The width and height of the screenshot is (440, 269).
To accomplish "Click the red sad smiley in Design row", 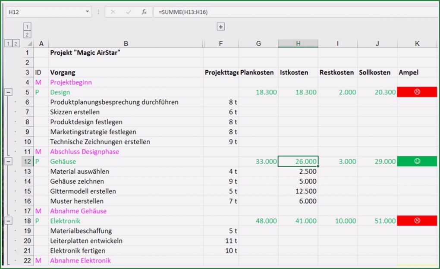I will coord(417,92).
